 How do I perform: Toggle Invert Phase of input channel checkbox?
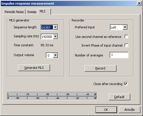[x=126, y=45]
